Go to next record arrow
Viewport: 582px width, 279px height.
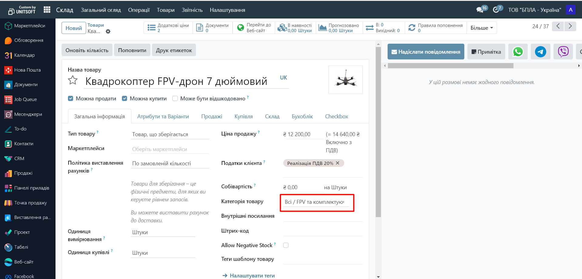tap(570, 26)
